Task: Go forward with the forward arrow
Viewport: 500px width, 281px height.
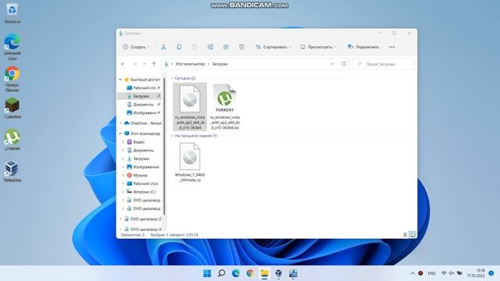Action: (134, 64)
